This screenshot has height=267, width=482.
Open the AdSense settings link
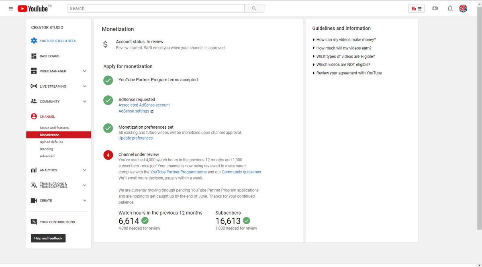pos(134,111)
